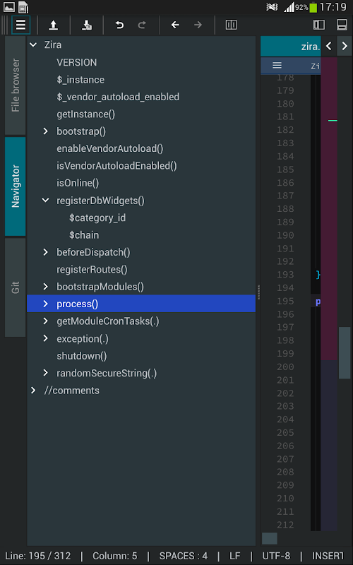This screenshot has width=353, height=565.
Task: Open the editor breadcrumb menu icon
Action: pyautogui.click(x=277, y=65)
